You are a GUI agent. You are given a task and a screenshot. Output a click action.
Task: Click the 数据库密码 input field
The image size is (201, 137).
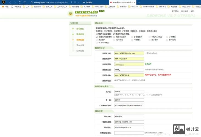tap(129, 64)
